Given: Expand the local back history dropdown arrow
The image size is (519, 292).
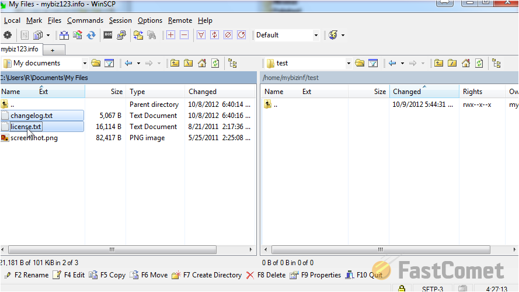Looking at the screenshot, I should [139, 63].
